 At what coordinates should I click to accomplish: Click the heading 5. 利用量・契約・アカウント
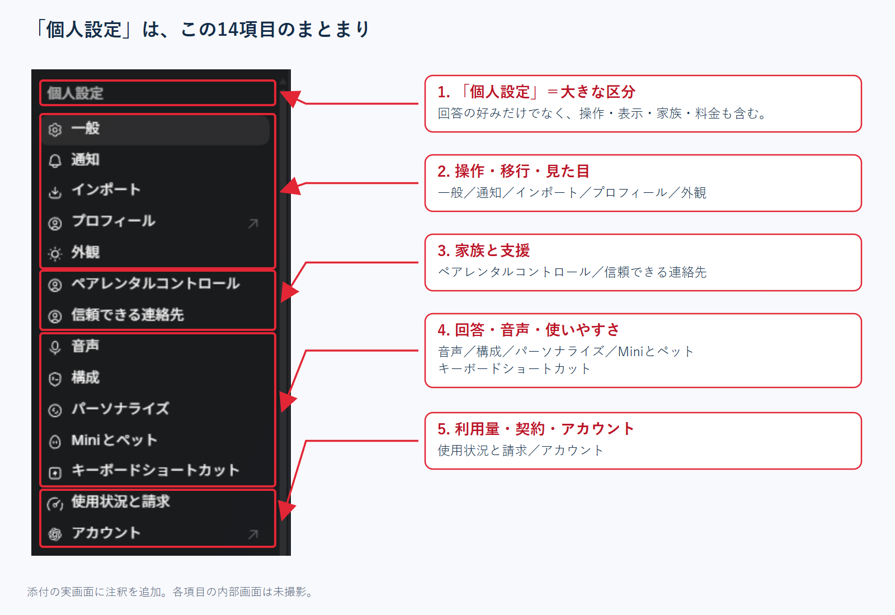tap(536, 429)
